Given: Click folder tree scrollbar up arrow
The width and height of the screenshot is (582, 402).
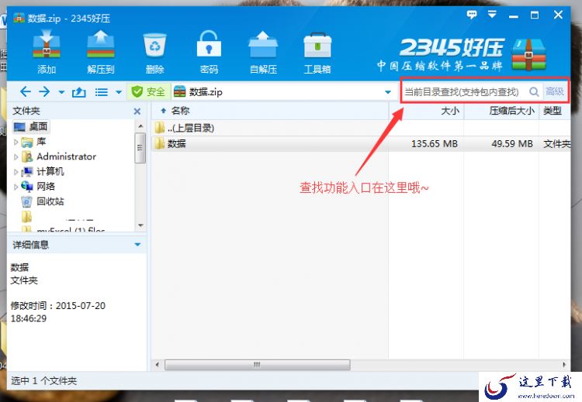Looking at the screenshot, I should pyautogui.click(x=140, y=126).
